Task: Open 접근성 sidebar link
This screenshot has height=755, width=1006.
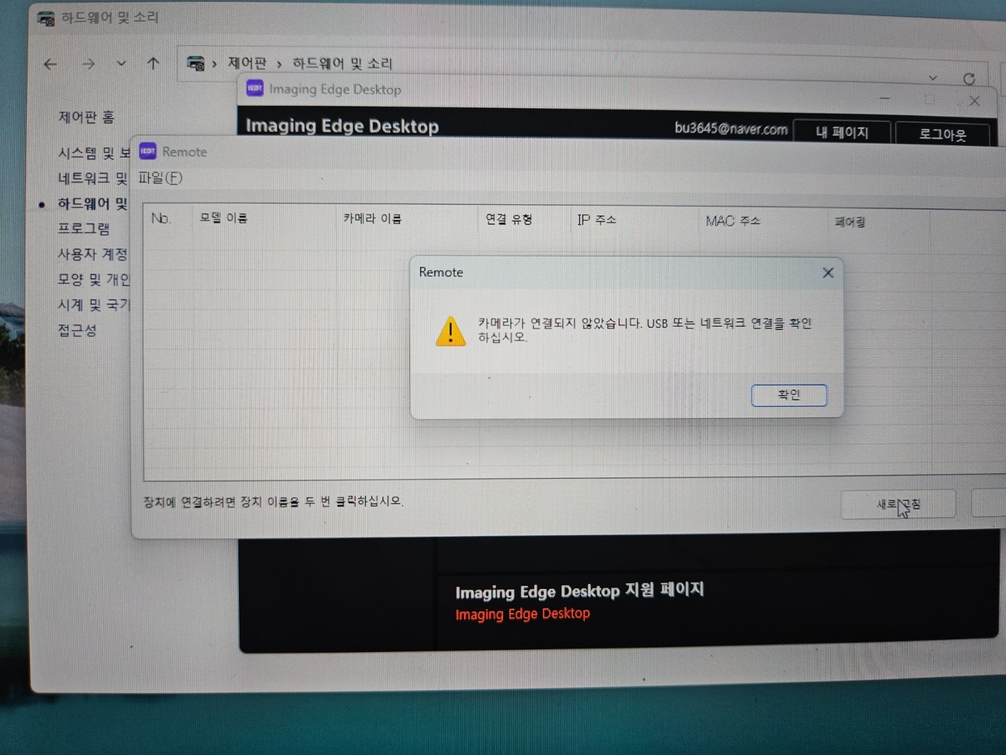Action: (x=77, y=330)
